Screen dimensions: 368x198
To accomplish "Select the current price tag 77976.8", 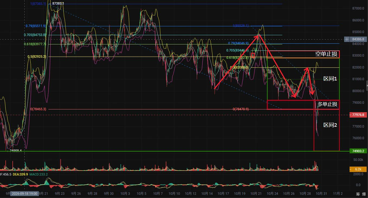I will click(358, 115).
